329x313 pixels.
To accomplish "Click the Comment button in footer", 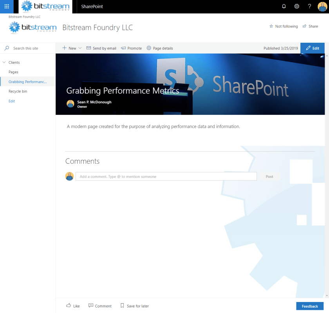I will click(100, 306).
